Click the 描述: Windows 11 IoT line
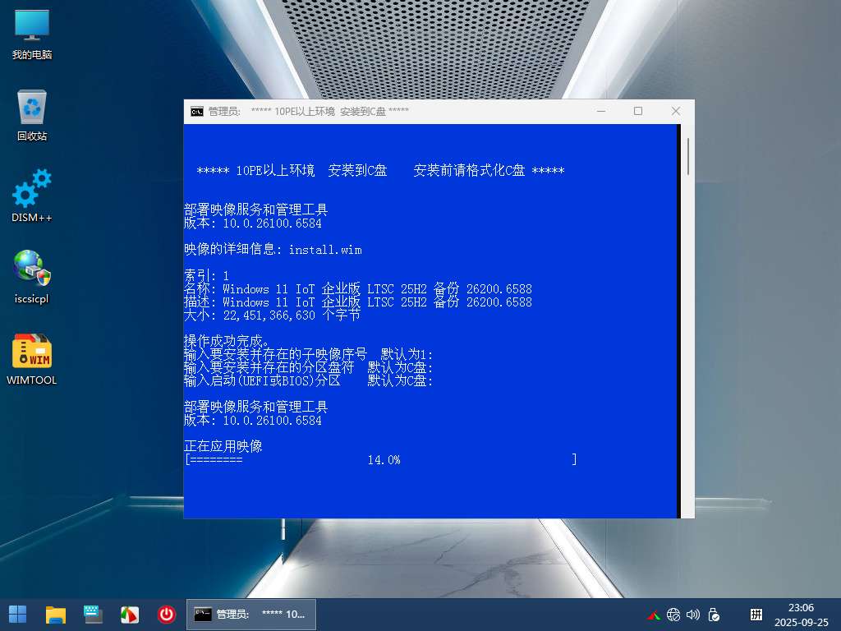 coord(358,302)
